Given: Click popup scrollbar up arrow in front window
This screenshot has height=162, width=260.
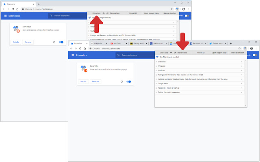Looking at the screenshot, I should point(245,61).
